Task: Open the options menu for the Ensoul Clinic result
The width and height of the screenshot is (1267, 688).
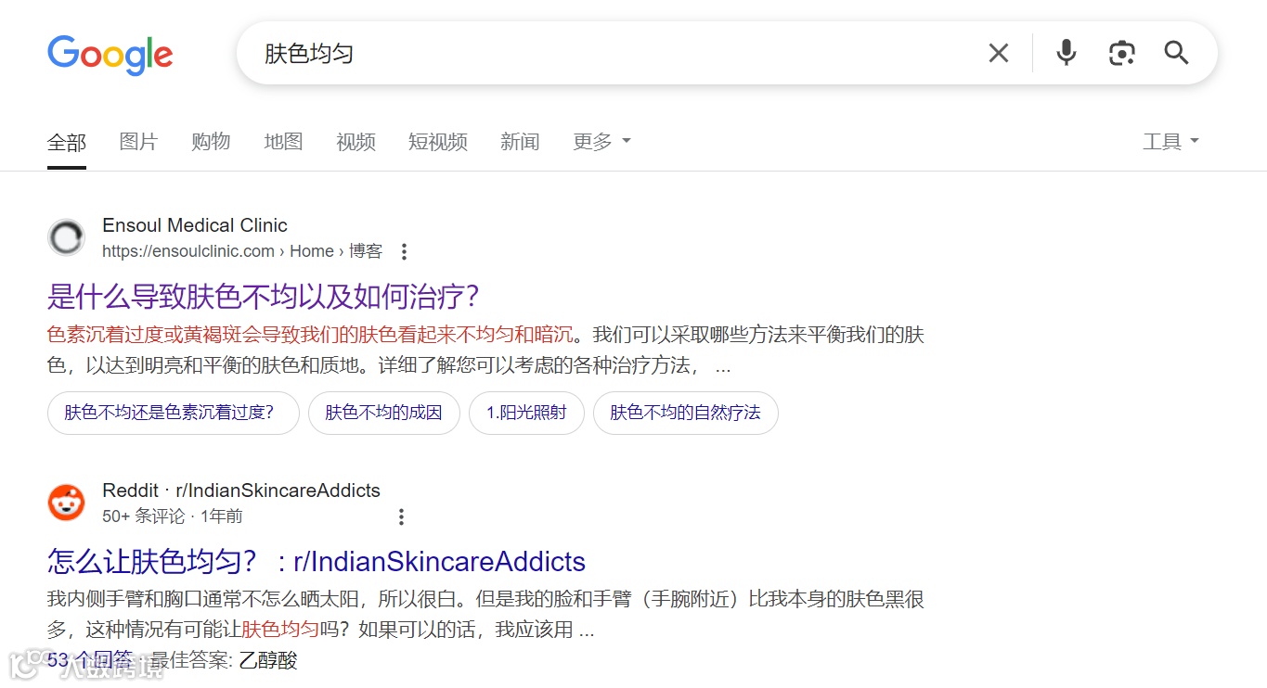Action: [x=404, y=251]
